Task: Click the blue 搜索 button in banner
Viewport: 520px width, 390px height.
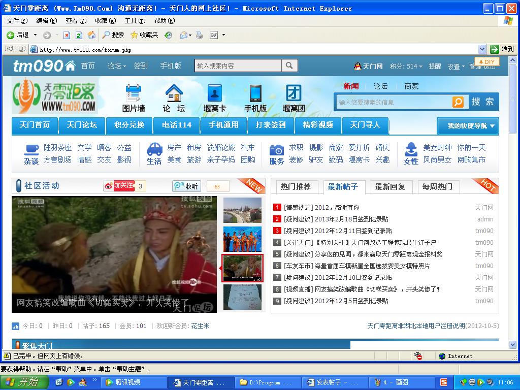Action: 482,102
